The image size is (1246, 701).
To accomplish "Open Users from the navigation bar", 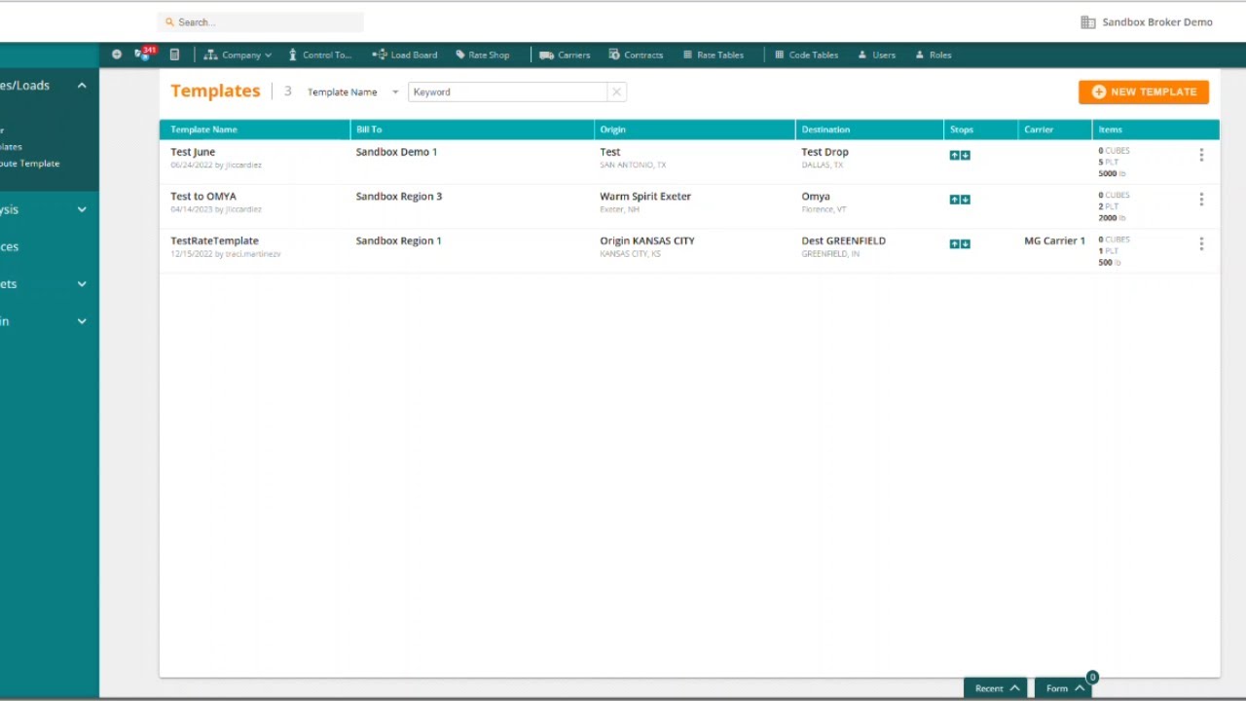I will click(x=876, y=55).
